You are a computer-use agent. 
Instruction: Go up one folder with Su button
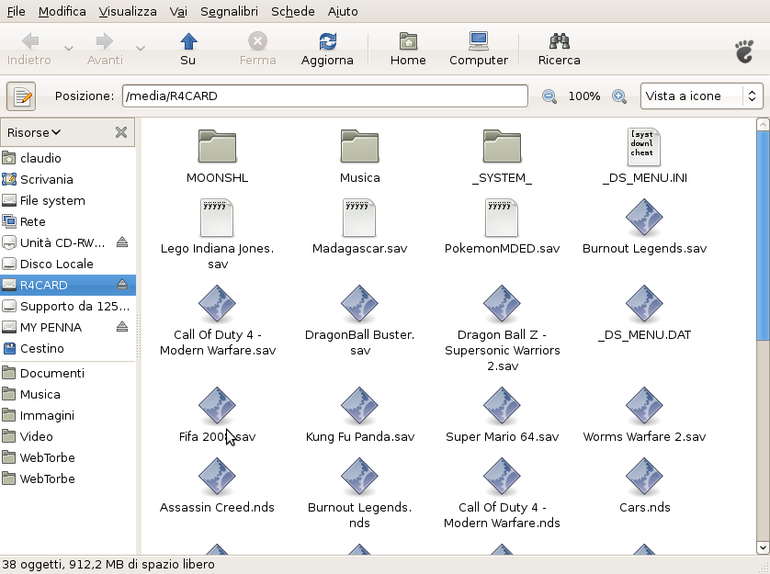188,49
